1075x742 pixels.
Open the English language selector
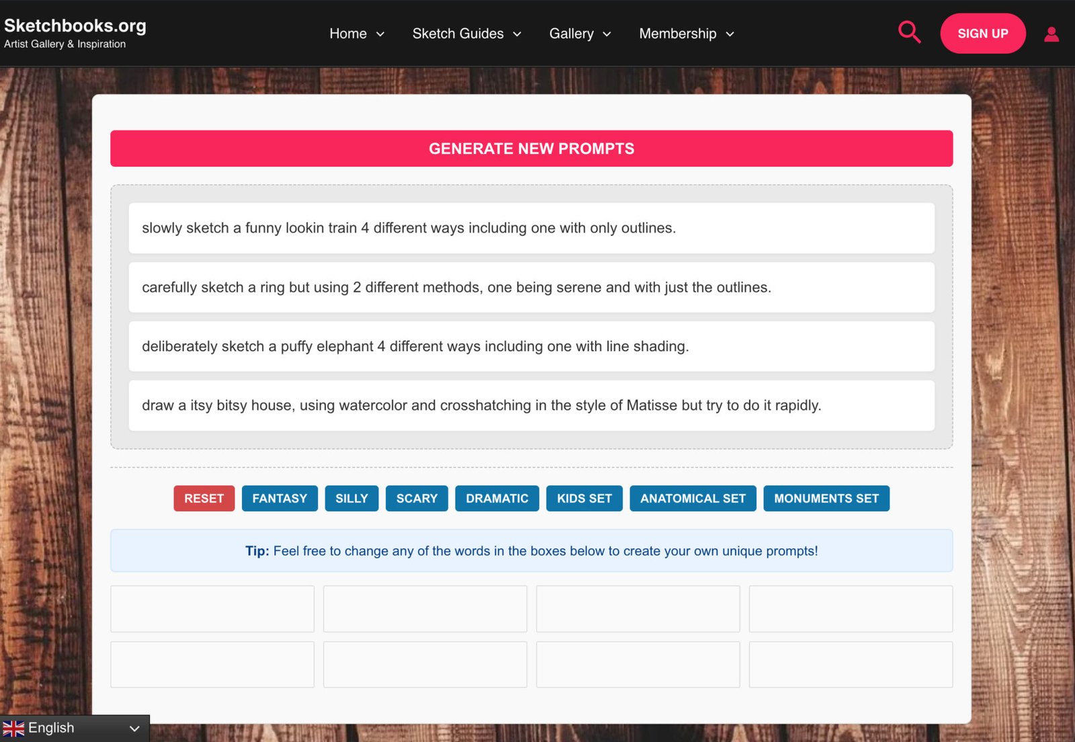[75, 729]
